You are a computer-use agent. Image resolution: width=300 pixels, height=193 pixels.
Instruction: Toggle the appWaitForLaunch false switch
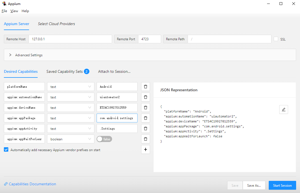pos(104,139)
